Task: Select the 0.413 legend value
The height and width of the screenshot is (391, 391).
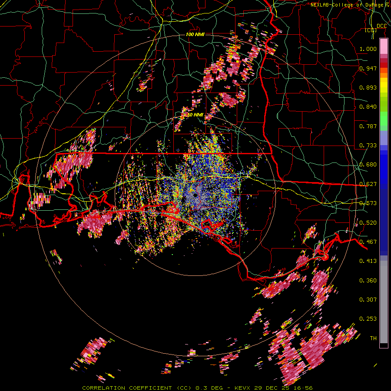Action: coord(368,261)
